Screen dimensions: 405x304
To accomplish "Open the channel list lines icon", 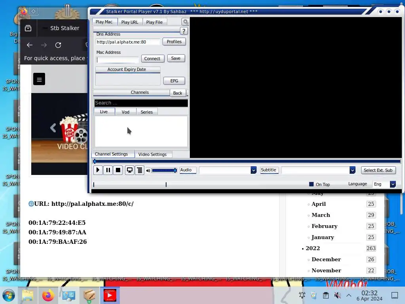I will [x=140, y=170].
